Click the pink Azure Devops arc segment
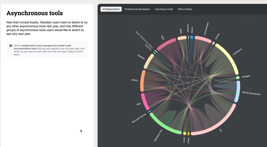 pyautogui.click(x=203, y=39)
